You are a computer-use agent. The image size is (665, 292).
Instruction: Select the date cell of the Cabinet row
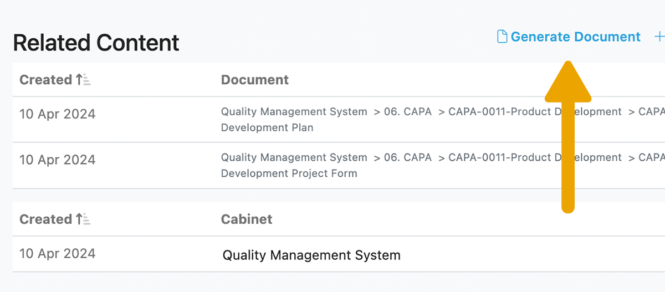tap(57, 254)
